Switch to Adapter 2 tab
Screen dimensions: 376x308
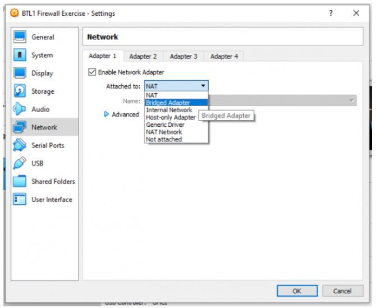click(143, 57)
